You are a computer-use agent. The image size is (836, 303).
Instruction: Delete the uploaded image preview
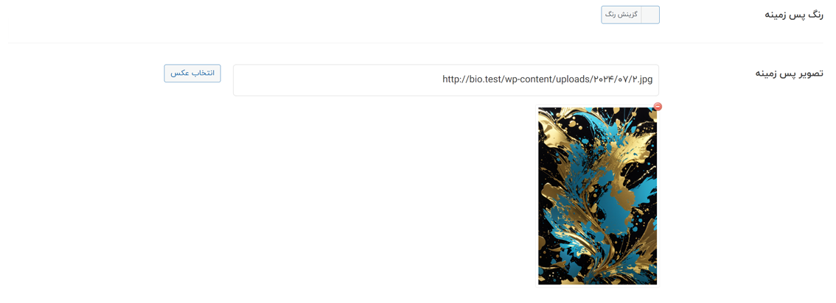click(x=658, y=107)
